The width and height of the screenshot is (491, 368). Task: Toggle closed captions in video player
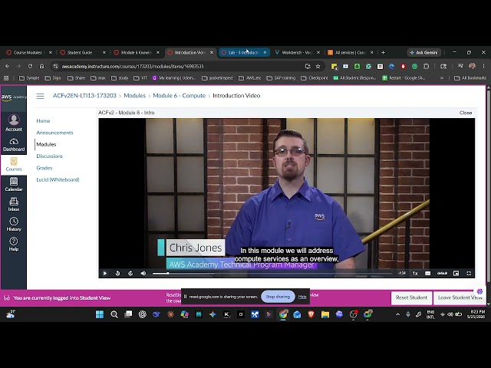click(427, 273)
